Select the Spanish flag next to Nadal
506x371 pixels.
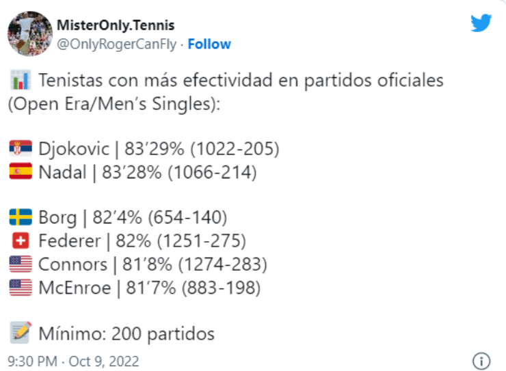pyautogui.click(x=19, y=172)
